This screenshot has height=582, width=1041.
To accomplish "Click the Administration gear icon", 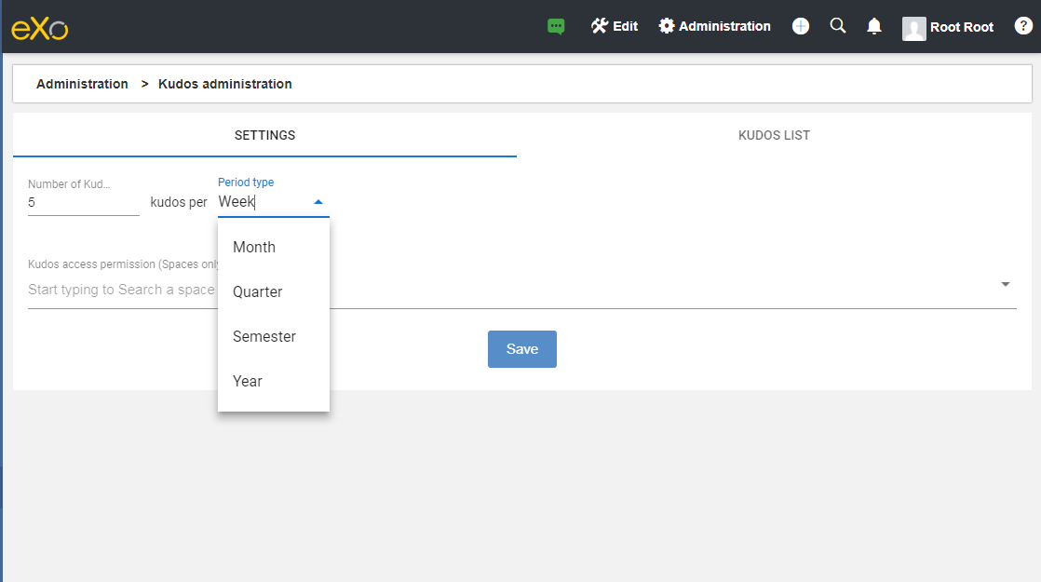I will [x=667, y=26].
